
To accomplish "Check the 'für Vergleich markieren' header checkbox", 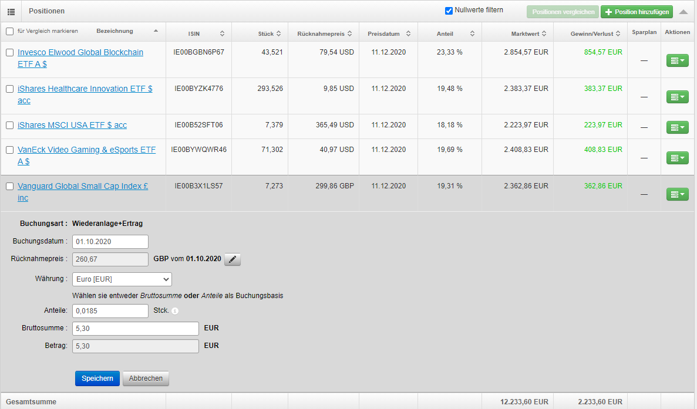I will [x=9, y=32].
